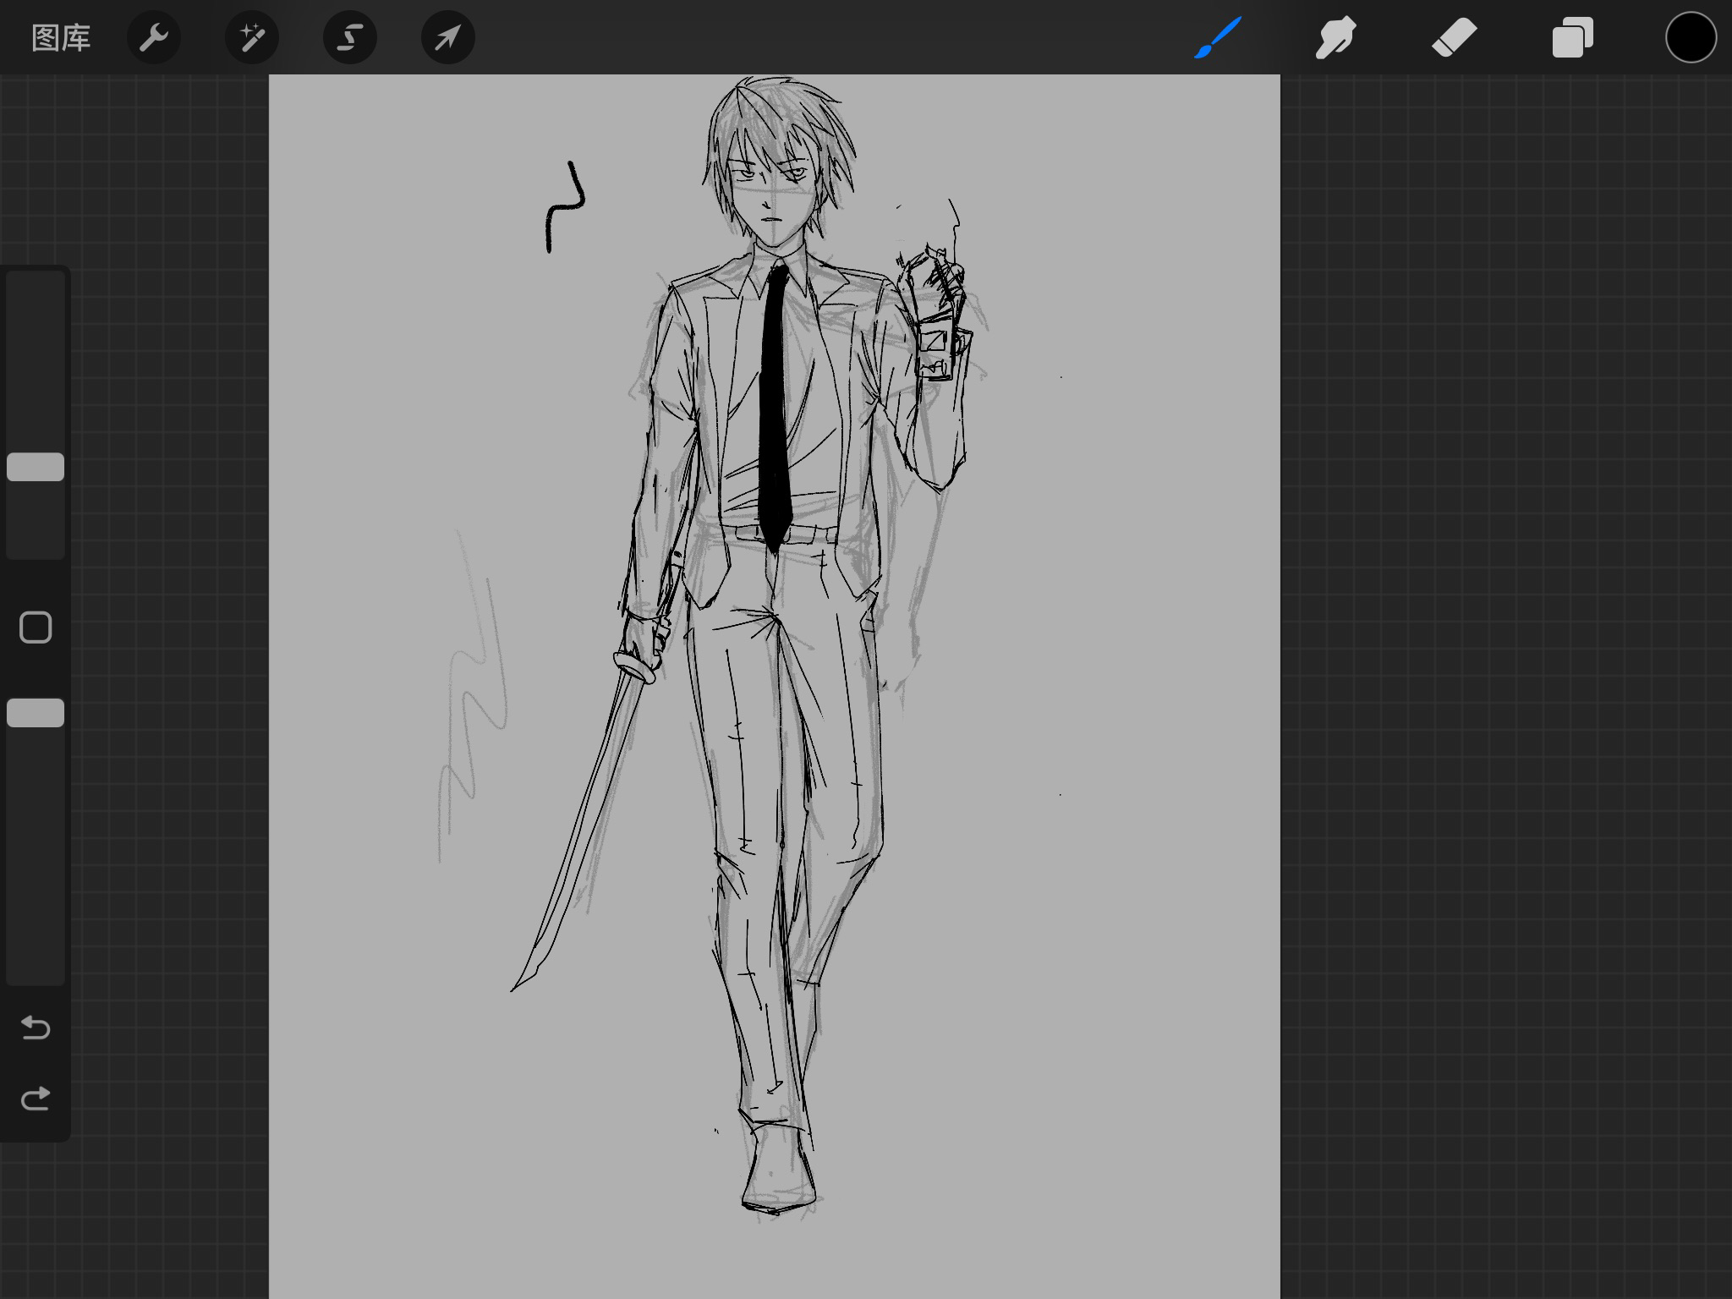Select the Eraser tool
The image size is (1732, 1299).
pos(1454,38)
